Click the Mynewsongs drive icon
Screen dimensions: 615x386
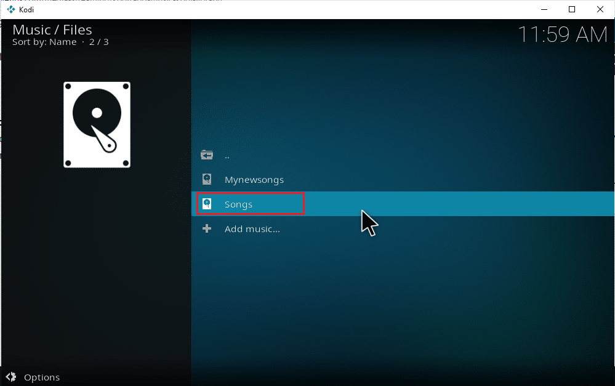point(207,179)
